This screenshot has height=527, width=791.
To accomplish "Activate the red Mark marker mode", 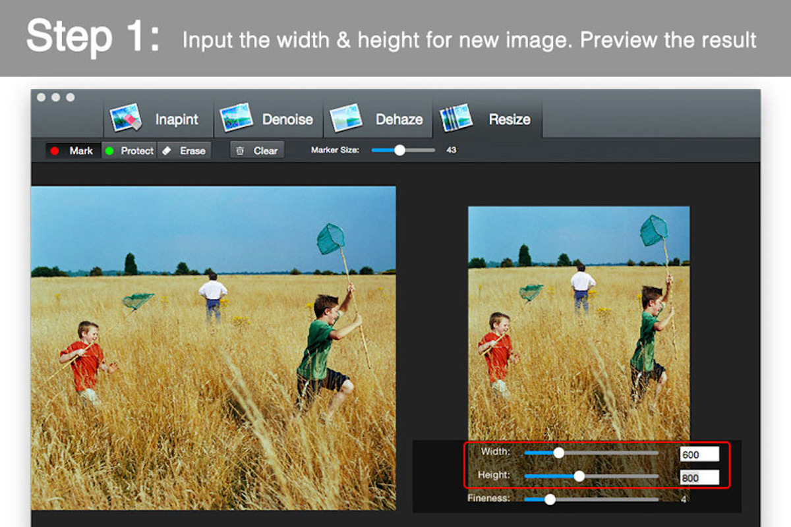I will (73, 151).
